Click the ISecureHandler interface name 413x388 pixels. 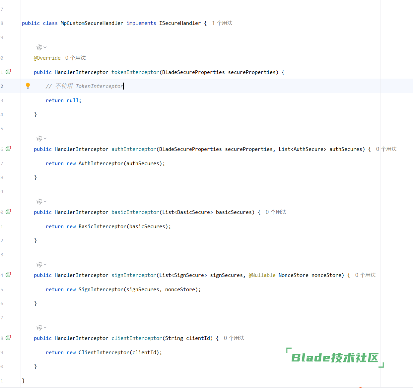[180, 23]
